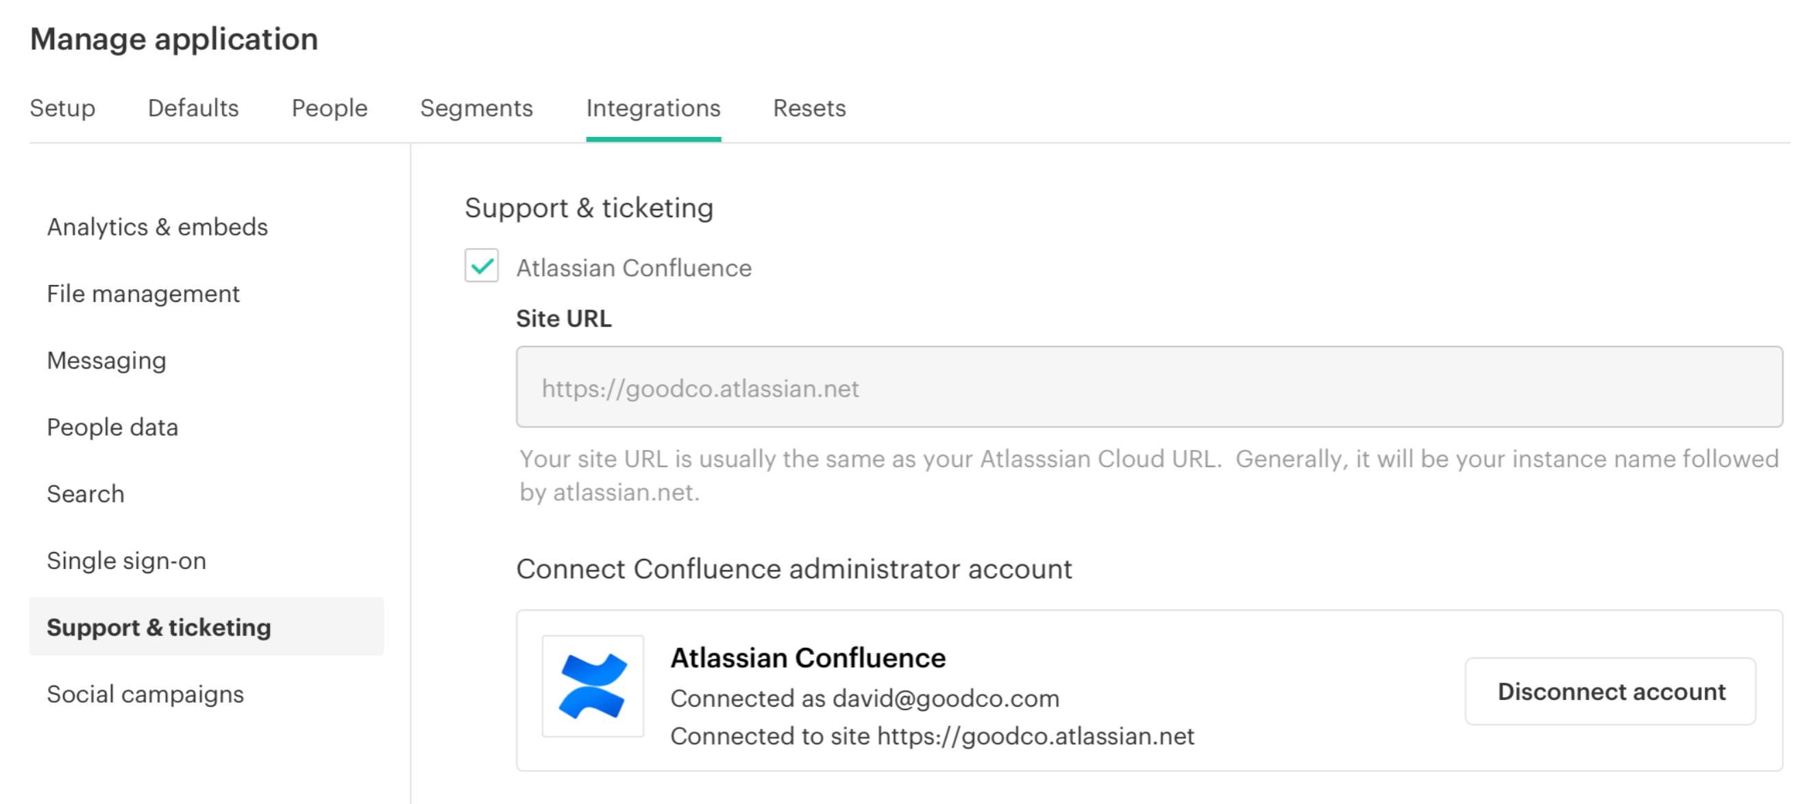Image resolution: width=1820 pixels, height=804 pixels.
Task: Go to the People tab
Action: 329,108
